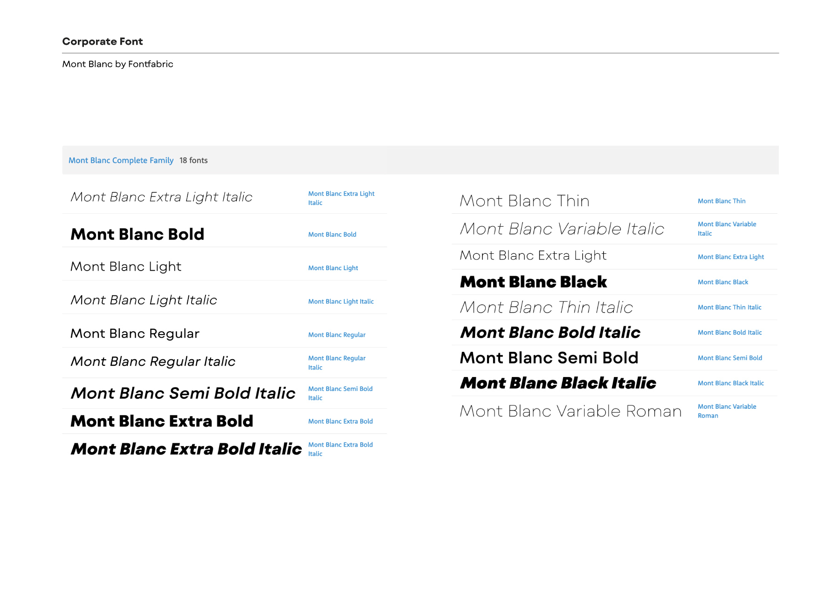The image size is (839, 600).
Task: Open the Mont Blanc Extra Light link
Action: [x=731, y=257]
